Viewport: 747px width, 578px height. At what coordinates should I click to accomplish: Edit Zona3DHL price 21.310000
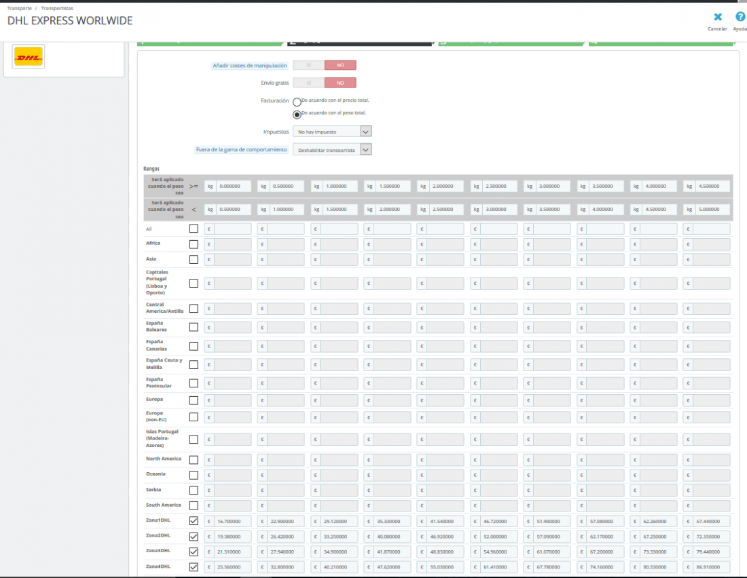[233, 552]
